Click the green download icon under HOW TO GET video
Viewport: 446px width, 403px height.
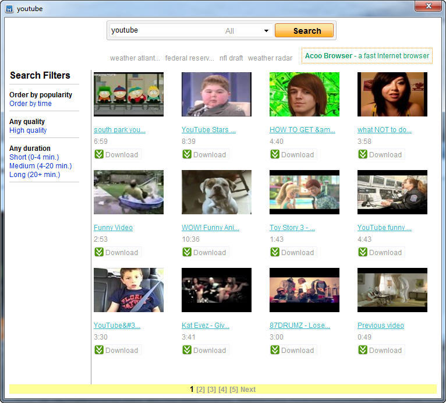point(275,154)
